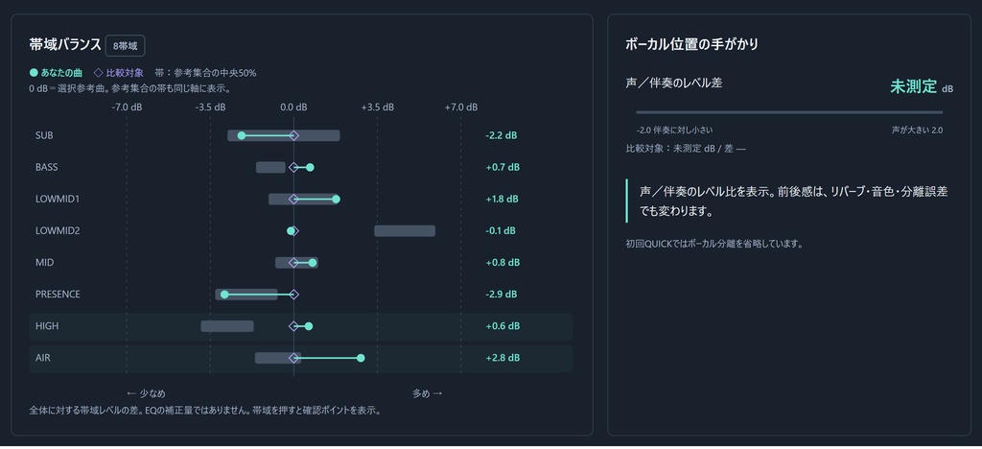The width and height of the screenshot is (982, 449).
Task: Click the green AIR marker dot
Action: (361, 358)
